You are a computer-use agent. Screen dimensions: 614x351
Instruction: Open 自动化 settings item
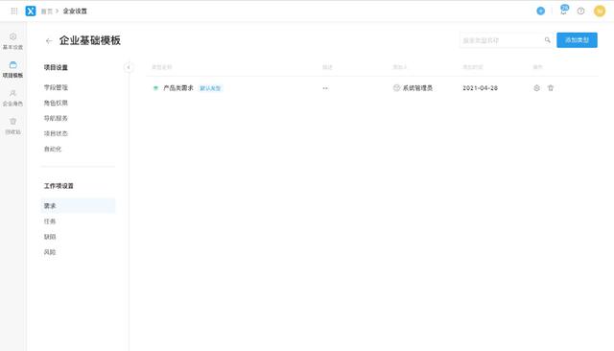(x=53, y=149)
